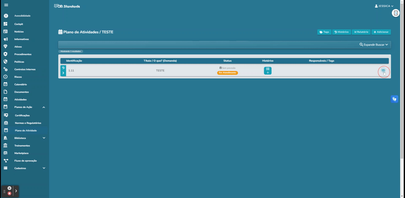Click the Fluxo de aprovação sidebar icon
Image resolution: width=405 pixels, height=198 pixels.
[5, 161]
